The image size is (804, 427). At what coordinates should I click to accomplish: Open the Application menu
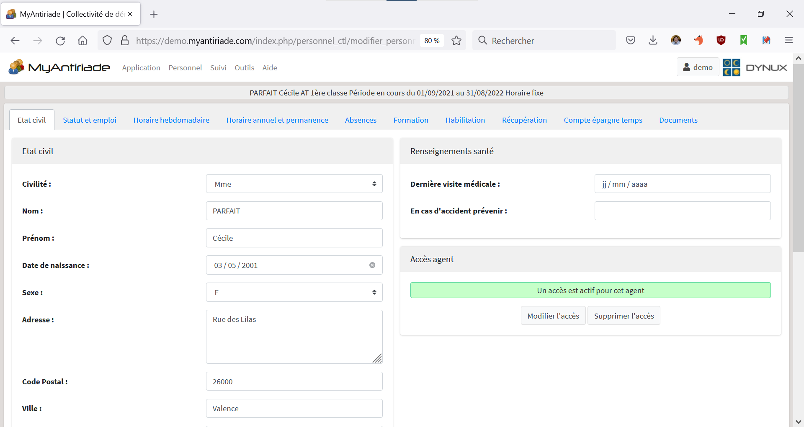[x=141, y=67]
